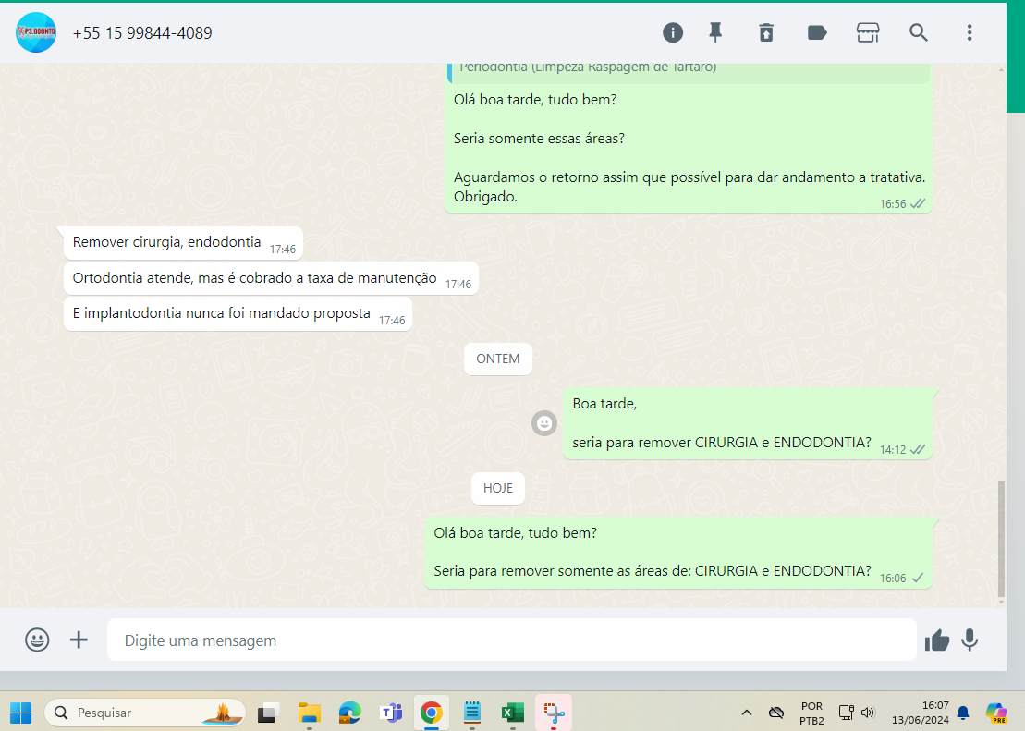Image resolution: width=1025 pixels, height=731 pixels.
Task: Open Task View on the taskbar
Action: coord(269,713)
